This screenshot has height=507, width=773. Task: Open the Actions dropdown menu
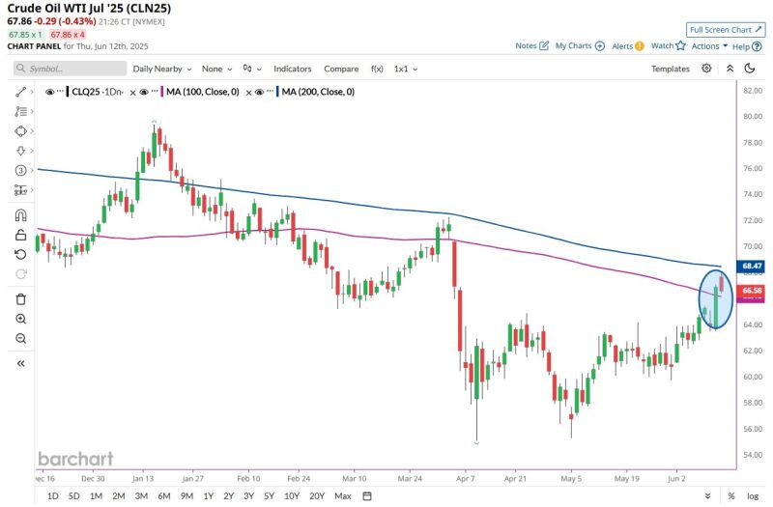709,45
